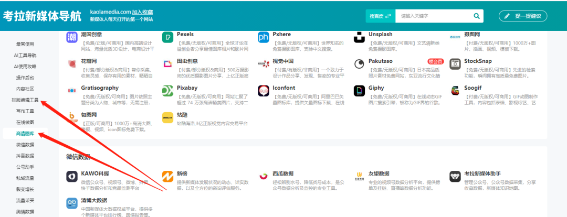Select highlighted 高清图库 sidebar item
Image resolution: width=567 pixels, height=217 pixels.
pyautogui.click(x=25, y=134)
